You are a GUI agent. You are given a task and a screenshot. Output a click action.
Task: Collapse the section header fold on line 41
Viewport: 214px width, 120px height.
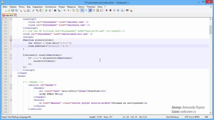[x=11, y=85]
